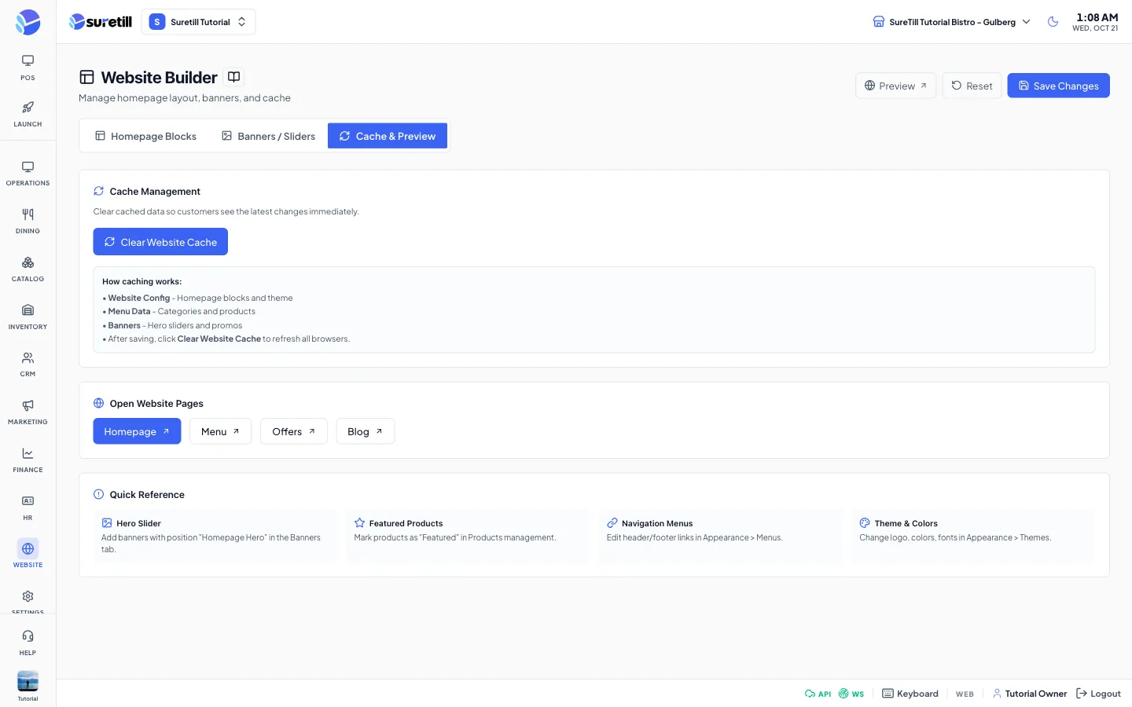The height and width of the screenshot is (707, 1132).
Task: Open the POS section in sidebar
Action: coord(28,68)
